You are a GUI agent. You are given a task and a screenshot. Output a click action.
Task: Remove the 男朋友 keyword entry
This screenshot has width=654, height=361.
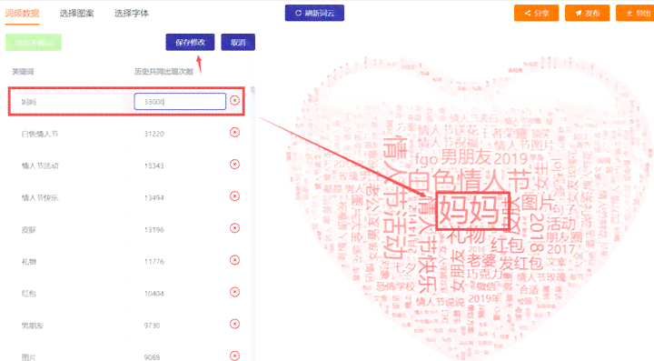click(235, 324)
